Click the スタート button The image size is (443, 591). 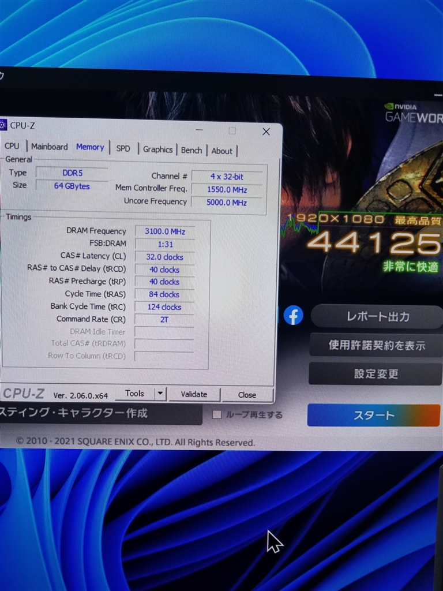click(x=374, y=415)
